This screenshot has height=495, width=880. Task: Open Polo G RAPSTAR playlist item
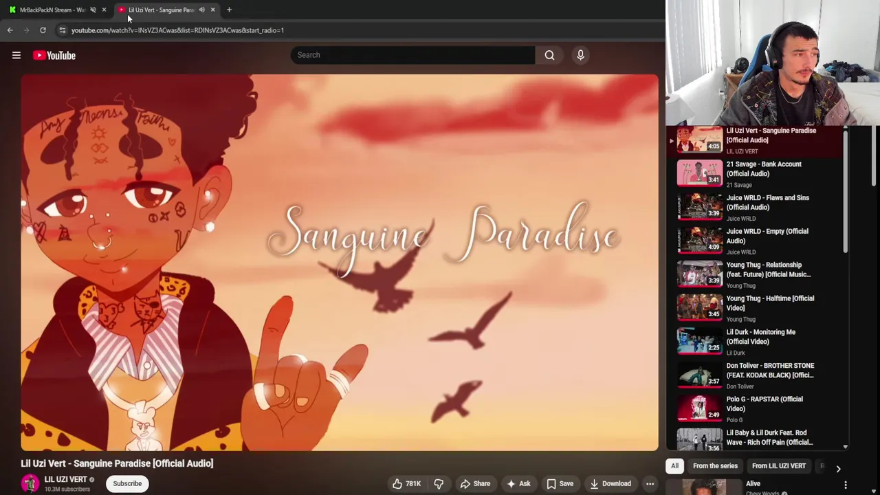(755, 409)
